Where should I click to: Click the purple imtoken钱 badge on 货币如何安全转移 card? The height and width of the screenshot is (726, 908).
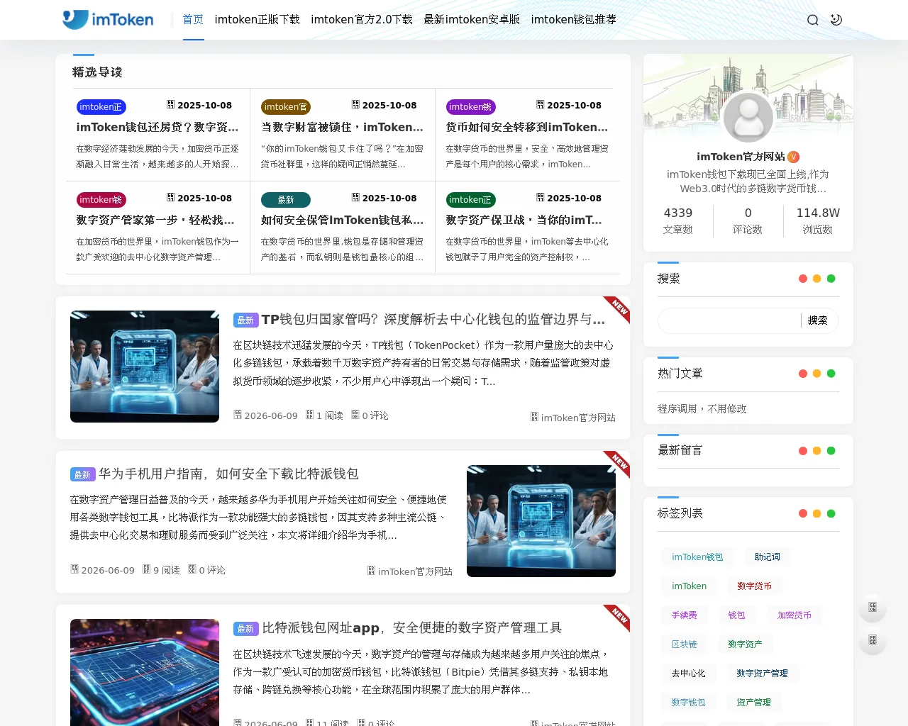(x=470, y=107)
